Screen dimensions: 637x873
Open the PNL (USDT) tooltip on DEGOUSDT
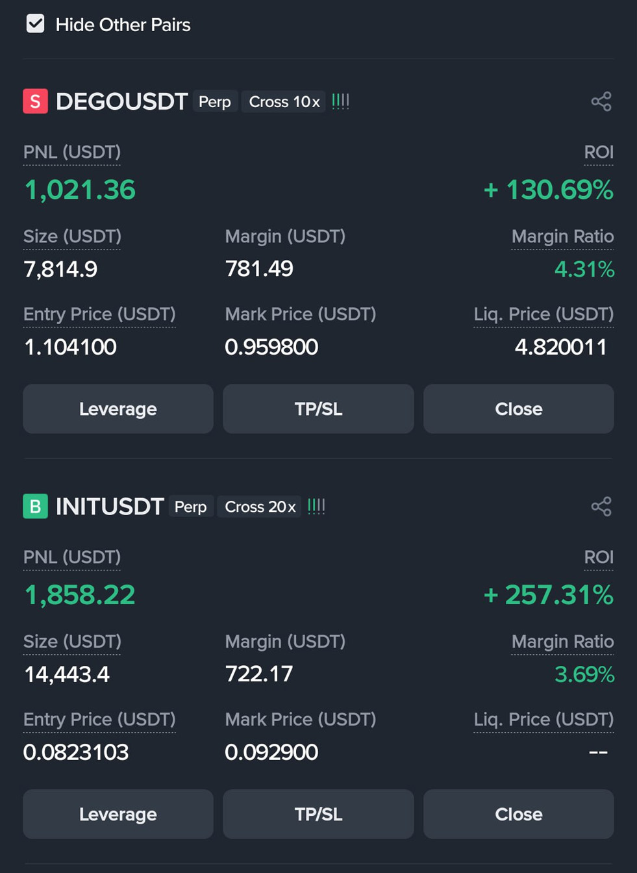pyautogui.click(x=71, y=152)
